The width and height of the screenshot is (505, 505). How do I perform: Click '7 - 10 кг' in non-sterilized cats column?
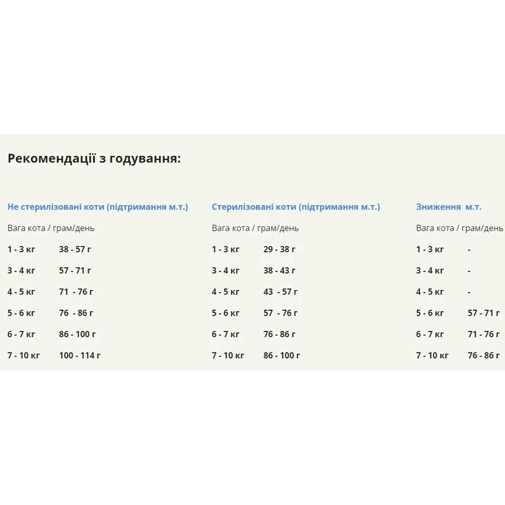(24, 356)
